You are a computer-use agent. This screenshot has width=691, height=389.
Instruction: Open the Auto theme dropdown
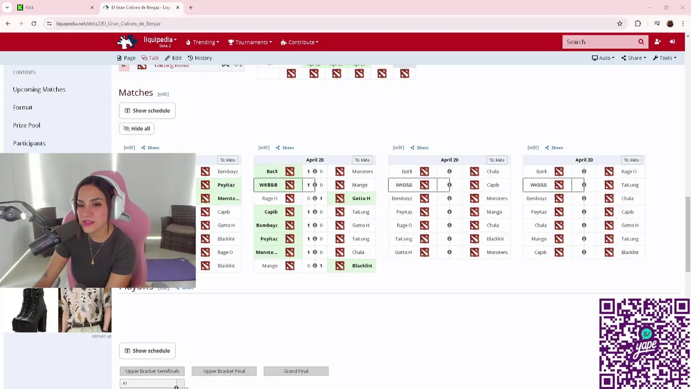pyautogui.click(x=603, y=58)
